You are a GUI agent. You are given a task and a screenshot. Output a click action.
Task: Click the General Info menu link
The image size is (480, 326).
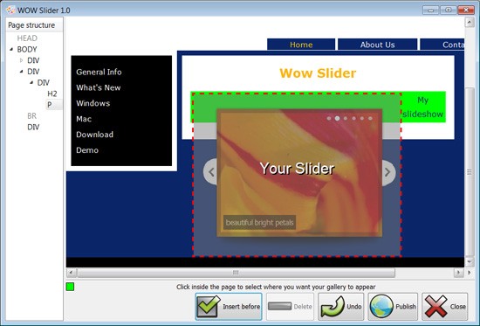point(99,72)
